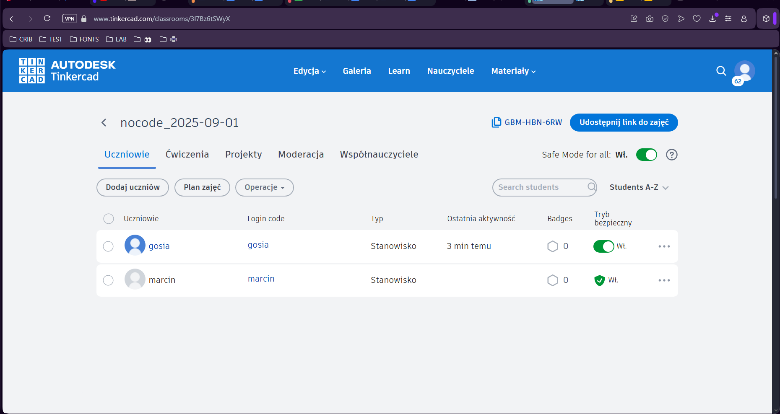Click gosia's badges hexagon icon
This screenshot has width=780, height=414.
coord(553,246)
